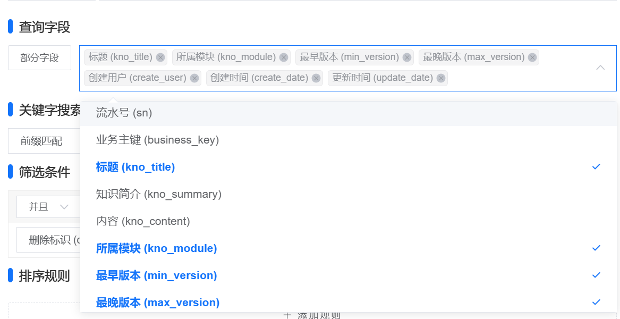Collapse the field selector with the arrow

coord(600,68)
